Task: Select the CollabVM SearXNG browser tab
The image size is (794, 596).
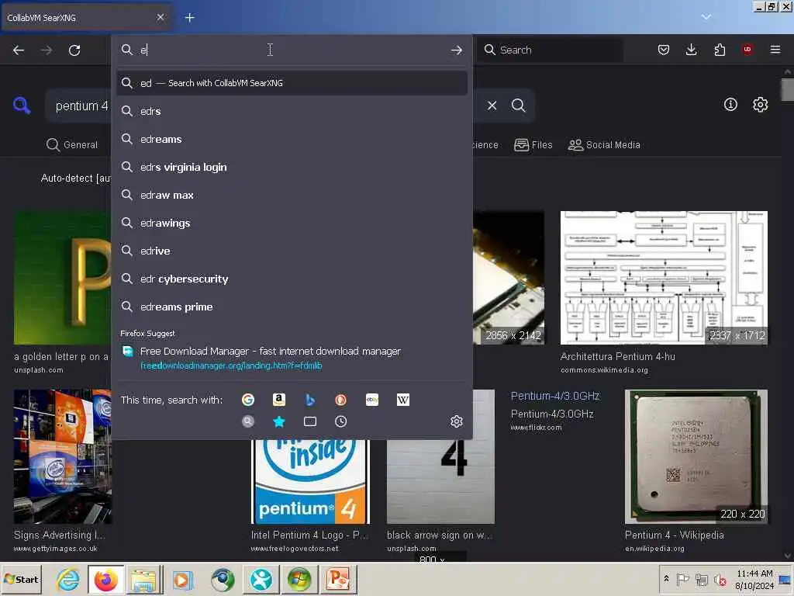Action: coord(86,18)
